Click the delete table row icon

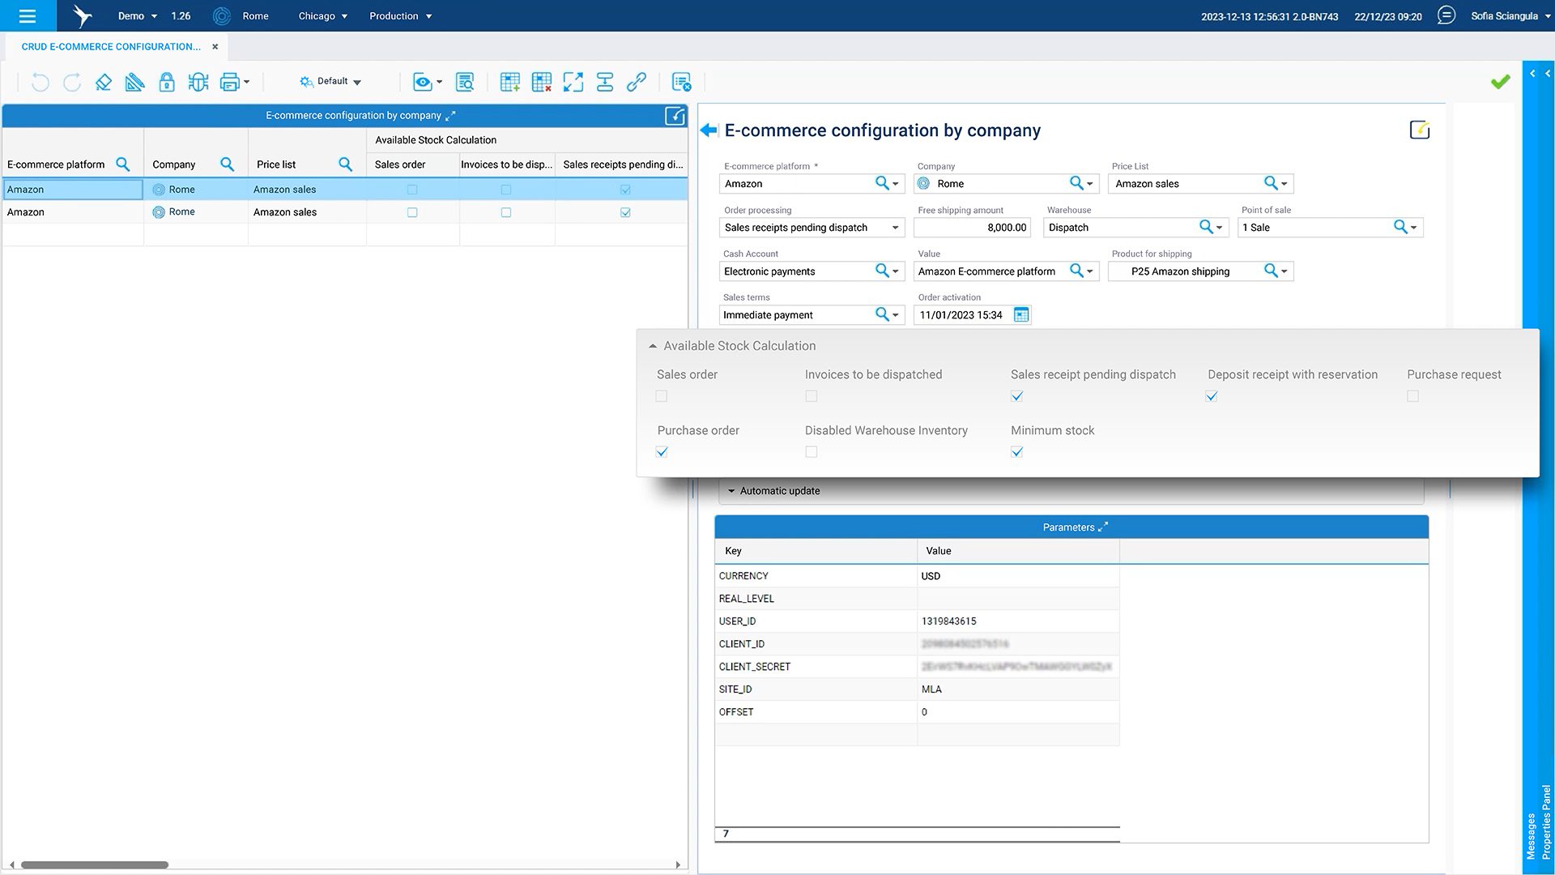[541, 82]
